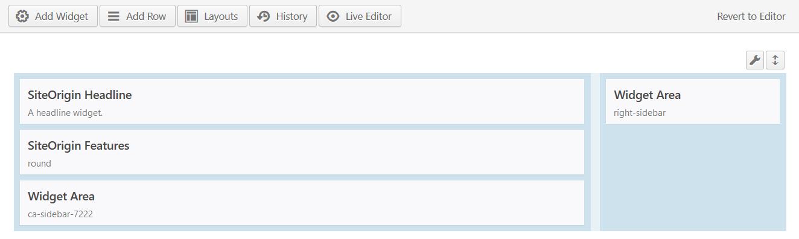Image resolution: width=799 pixels, height=239 pixels.
Task: Click the rewind clock icon beside History
Action: coord(263,16)
